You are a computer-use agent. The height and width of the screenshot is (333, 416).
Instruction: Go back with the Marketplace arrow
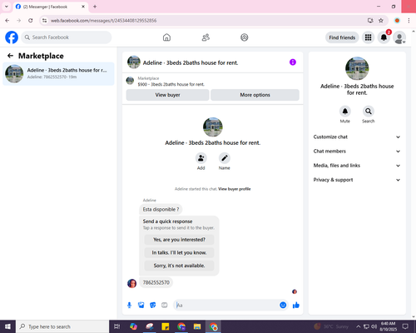10,56
